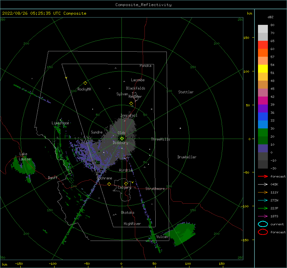
Task: Select the red swatch in the dBZ scale
Action: 263,45
